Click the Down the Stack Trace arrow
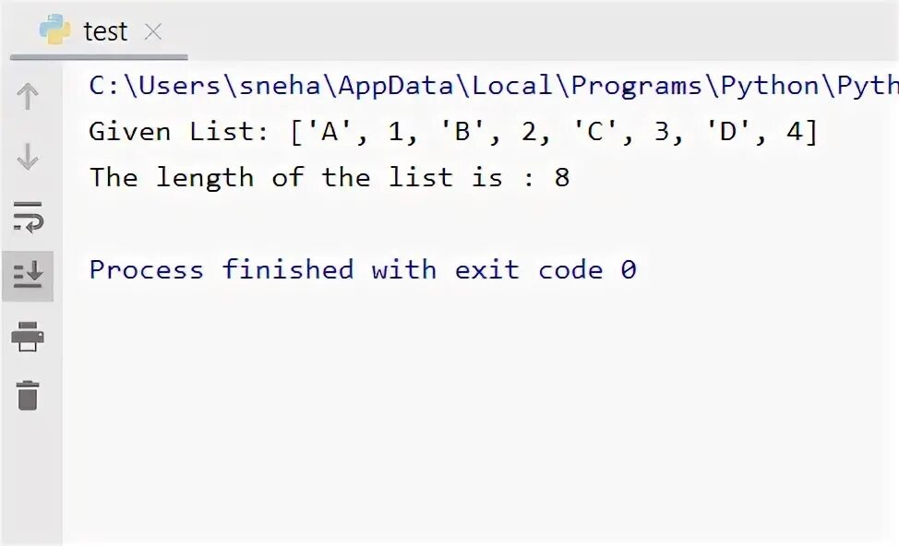 point(28,157)
